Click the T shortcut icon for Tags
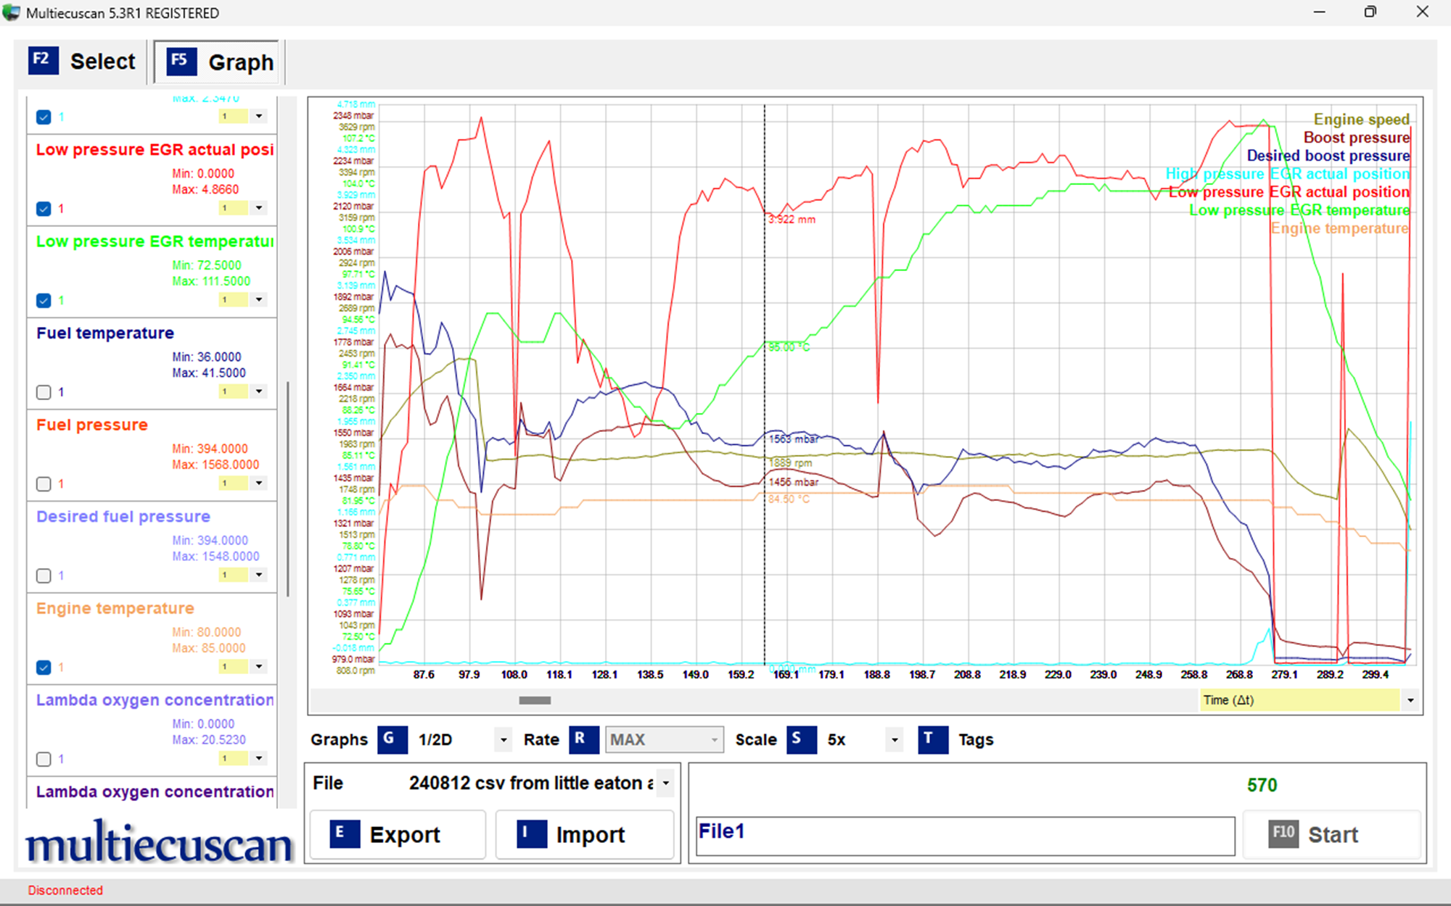The width and height of the screenshot is (1451, 906). (932, 739)
